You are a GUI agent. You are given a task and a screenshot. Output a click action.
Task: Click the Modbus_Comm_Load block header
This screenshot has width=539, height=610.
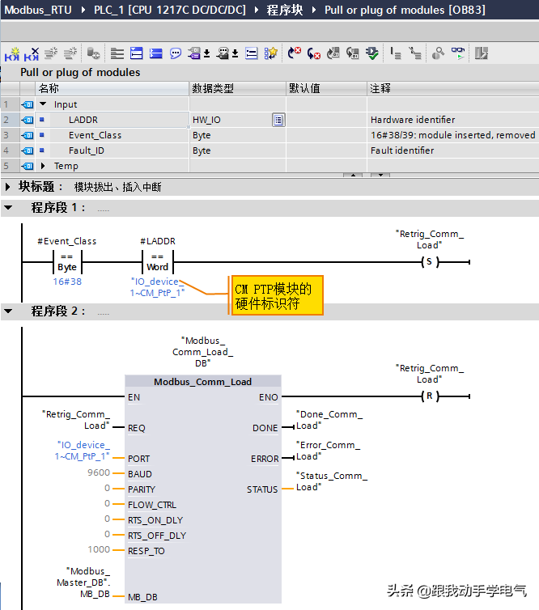[203, 382]
